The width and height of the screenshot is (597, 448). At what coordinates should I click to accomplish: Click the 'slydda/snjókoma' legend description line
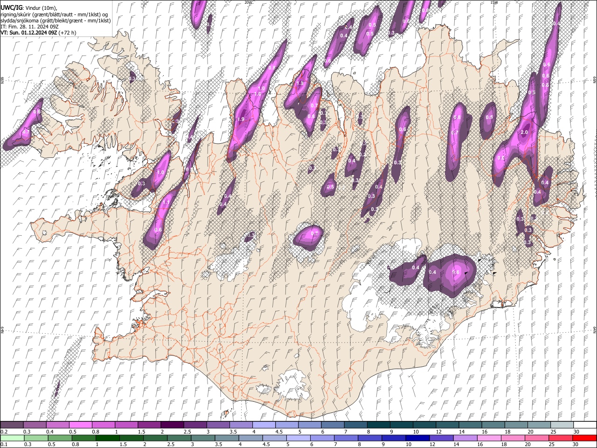55,21
